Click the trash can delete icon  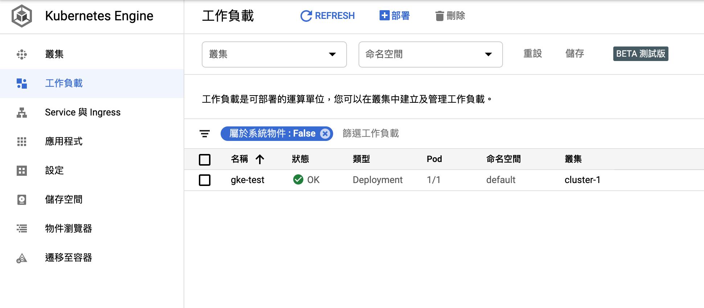[x=439, y=16]
